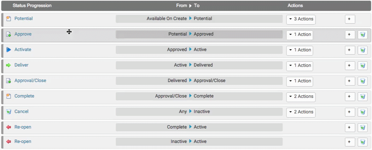Add an action to the Potential row
The width and height of the screenshot is (372, 150).
349,19
